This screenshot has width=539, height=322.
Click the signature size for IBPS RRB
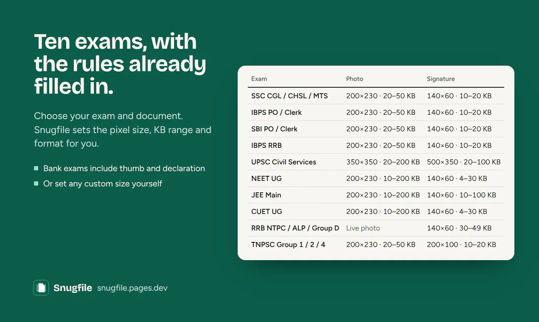click(459, 145)
